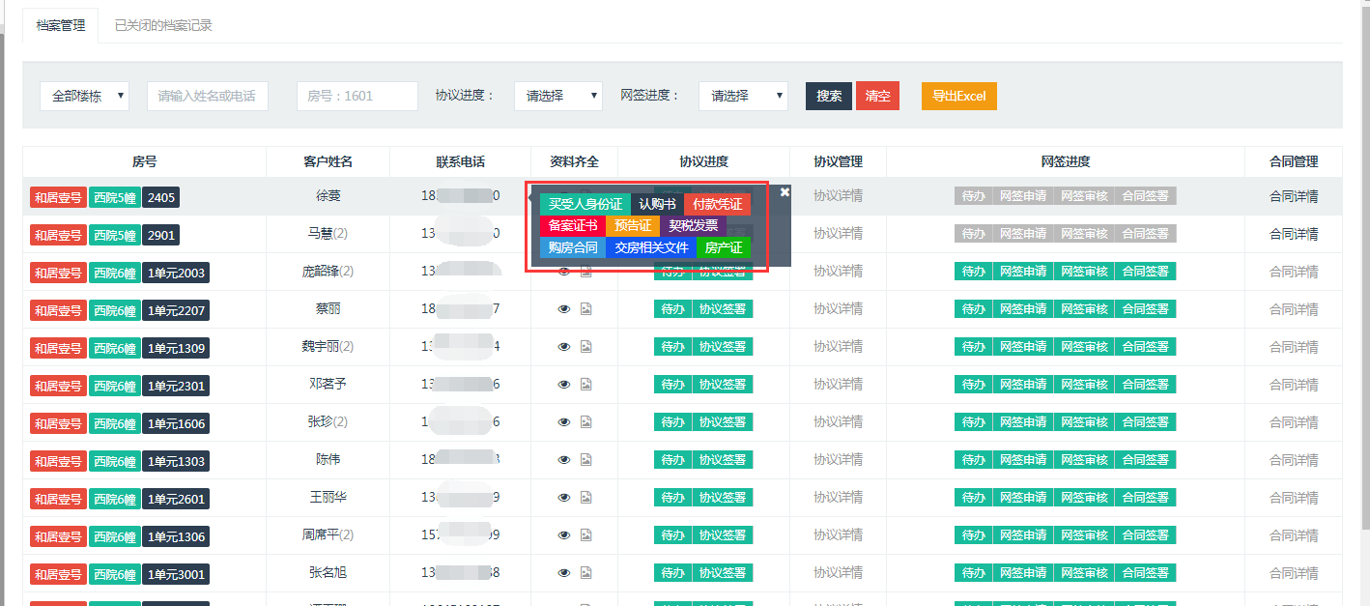Click the image icon in 蔡丽's row
Screen dimensions: 1370x606
pyautogui.click(x=585, y=309)
